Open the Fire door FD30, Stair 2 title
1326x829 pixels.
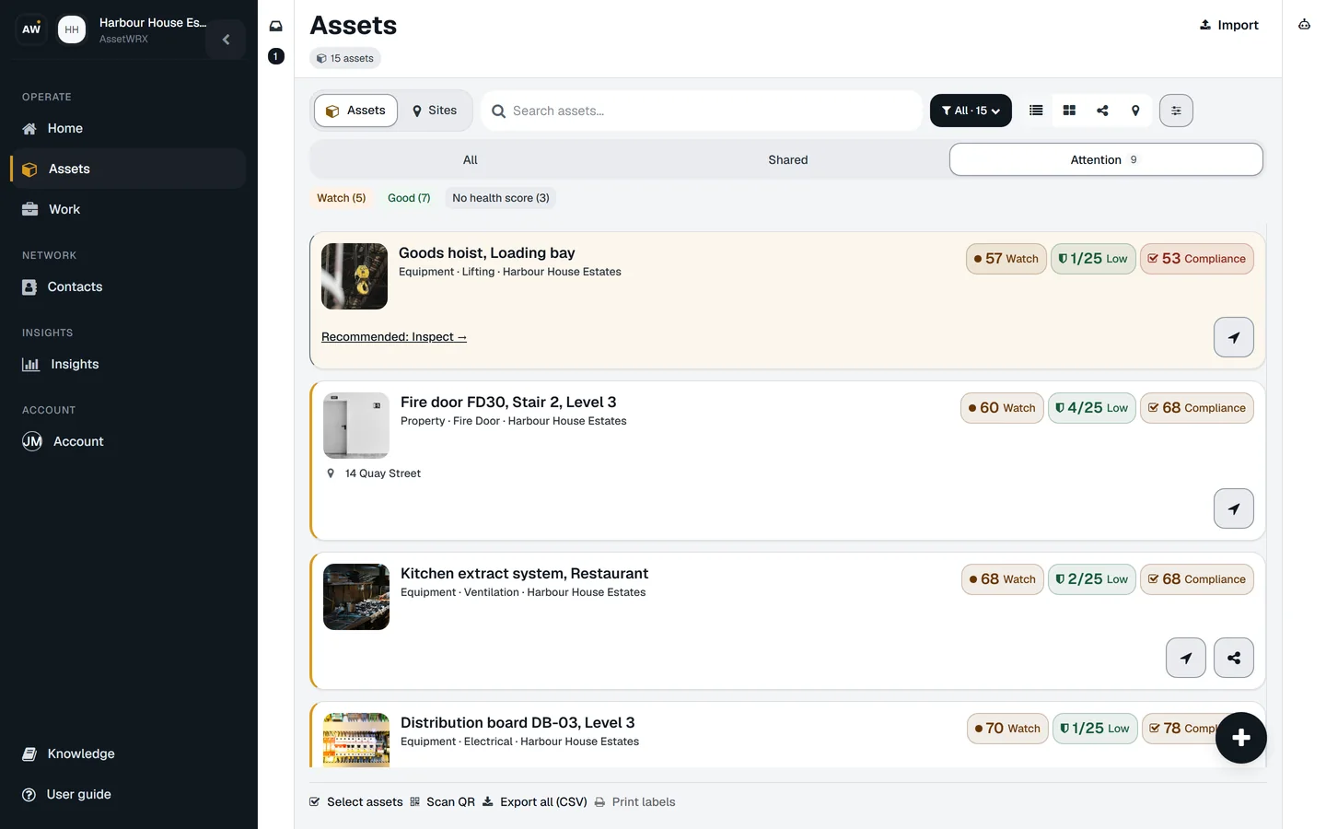coord(508,403)
